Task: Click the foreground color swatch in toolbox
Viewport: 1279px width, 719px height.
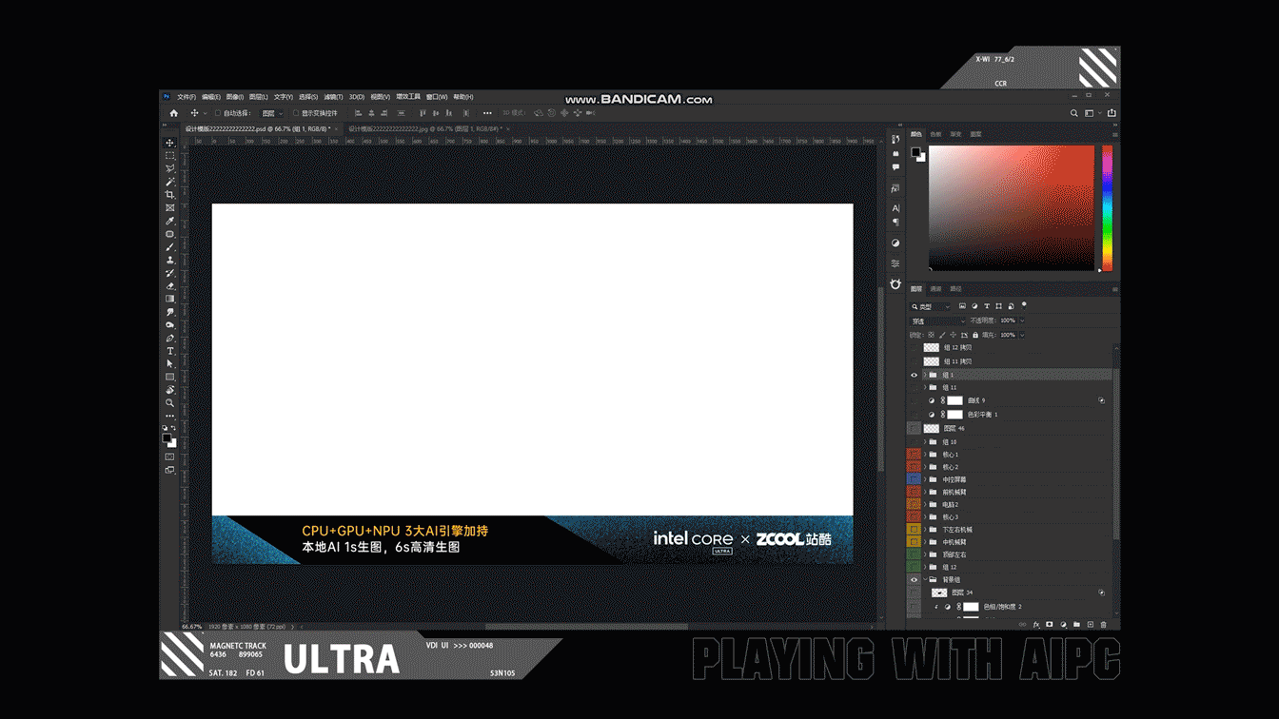Action: point(167,437)
